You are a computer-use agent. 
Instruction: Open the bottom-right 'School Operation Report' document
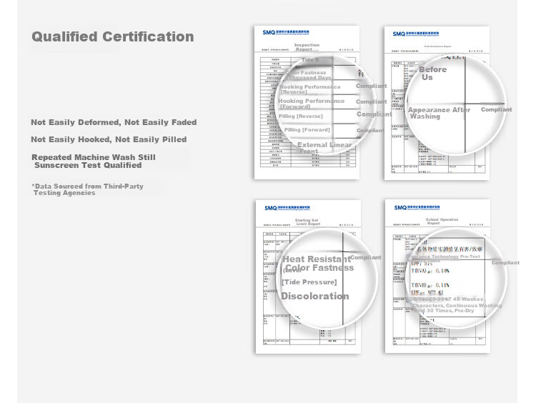(x=437, y=276)
